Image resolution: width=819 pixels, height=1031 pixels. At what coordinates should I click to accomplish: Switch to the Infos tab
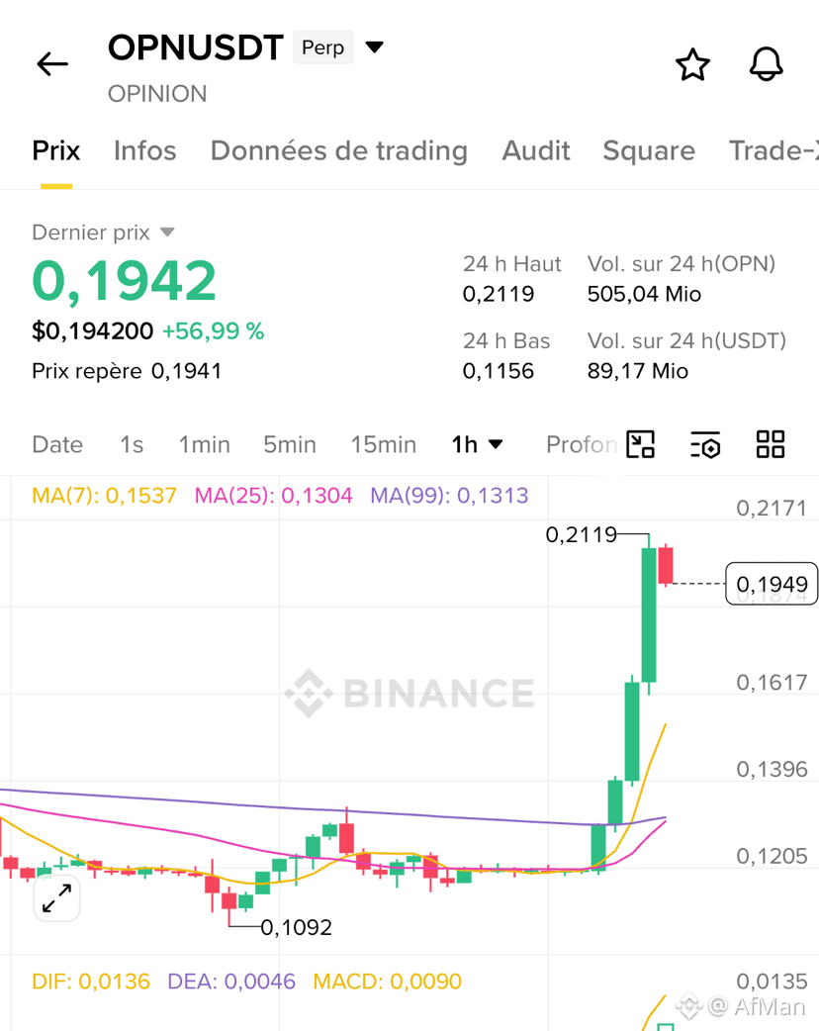coord(144,150)
